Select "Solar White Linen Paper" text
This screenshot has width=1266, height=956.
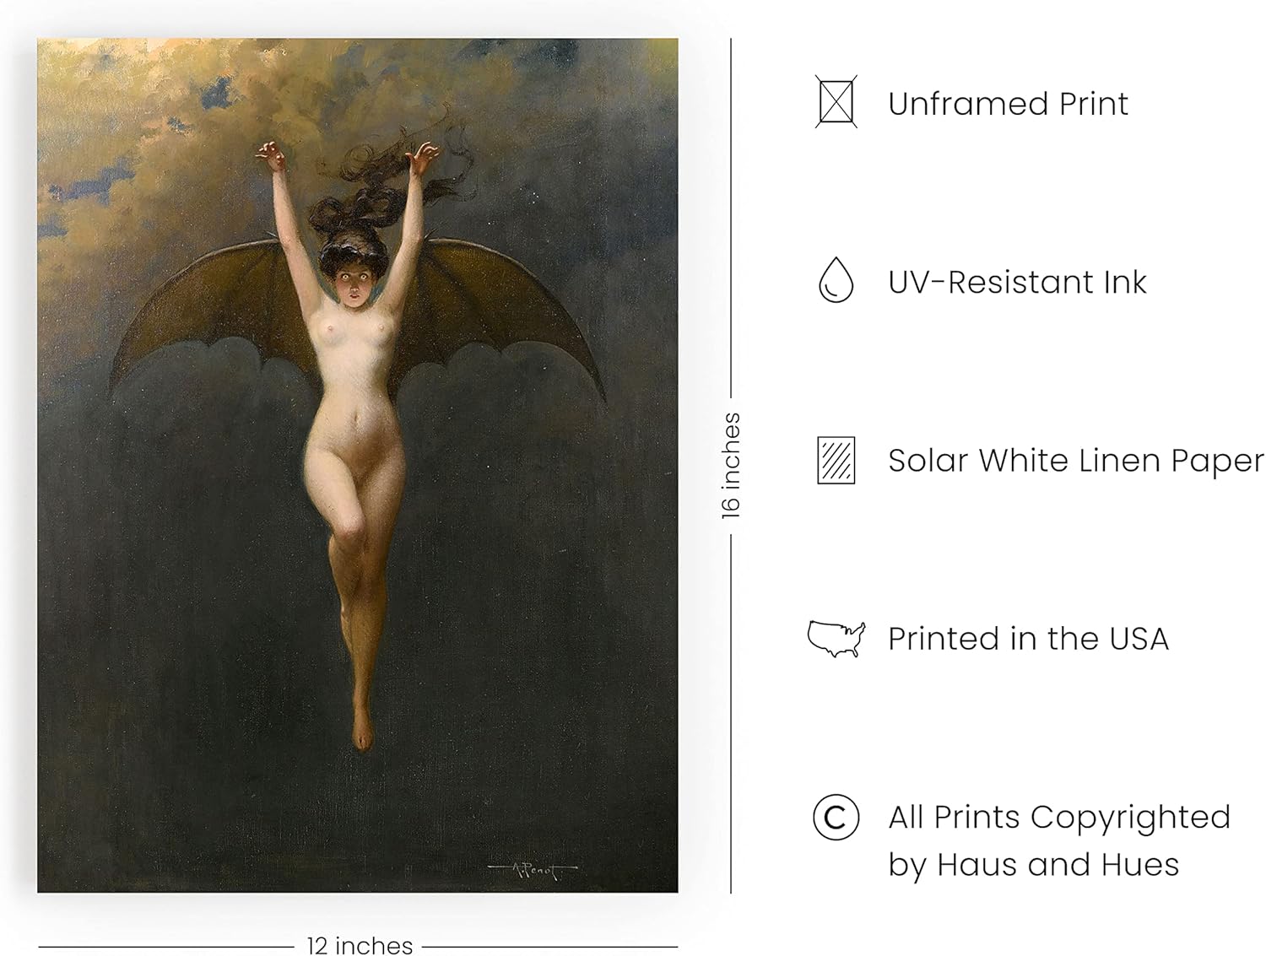1076,461
